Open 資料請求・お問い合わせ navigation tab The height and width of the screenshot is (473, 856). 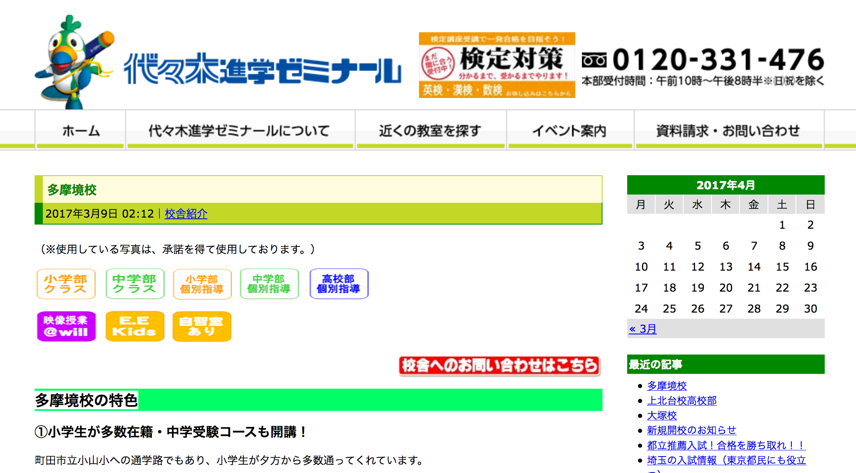point(728,131)
